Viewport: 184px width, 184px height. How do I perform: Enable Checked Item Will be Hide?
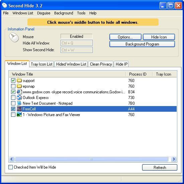[10, 167]
